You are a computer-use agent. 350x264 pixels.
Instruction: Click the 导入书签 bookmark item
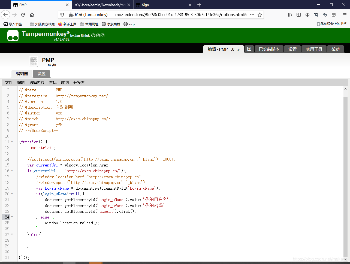pyautogui.click(x=14, y=24)
